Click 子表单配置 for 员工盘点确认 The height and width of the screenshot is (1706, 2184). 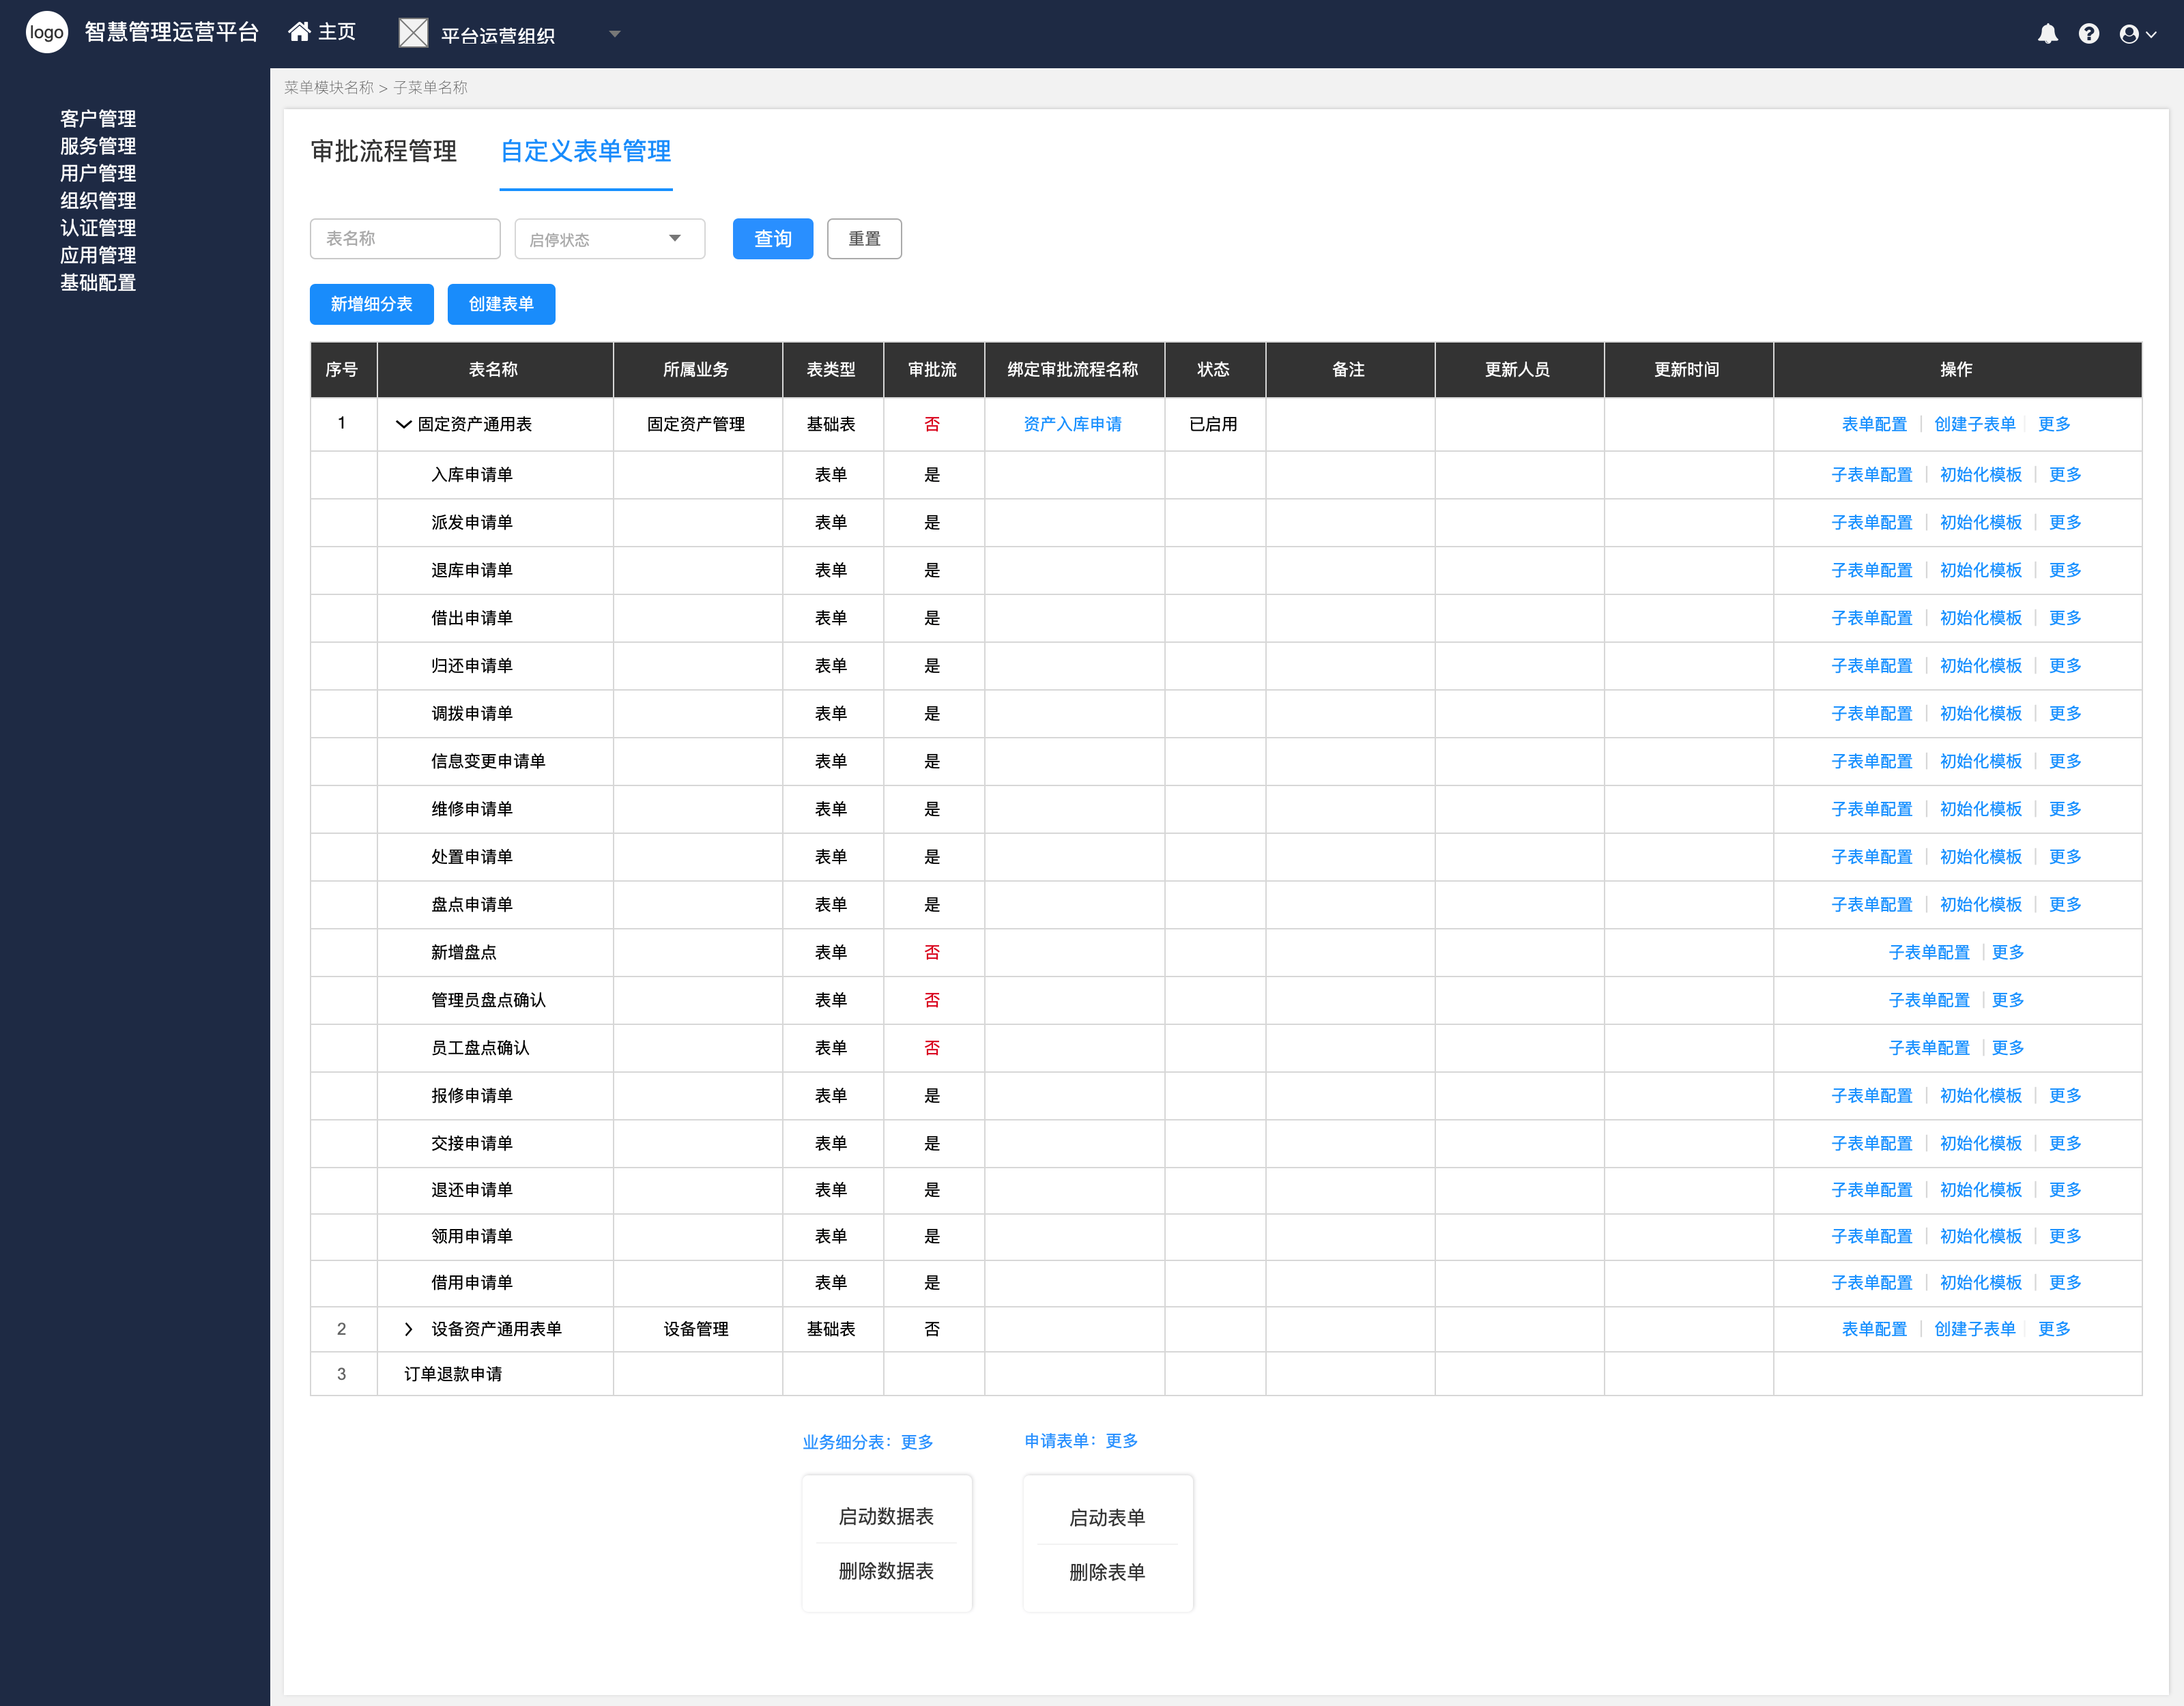point(1929,1048)
